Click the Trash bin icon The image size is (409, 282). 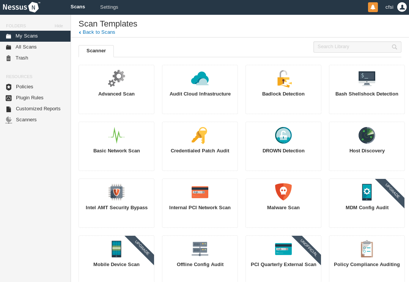coord(9,58)
